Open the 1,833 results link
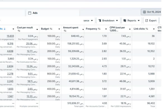The height and width of the screenshot is (109, 163). click(10, 89)
